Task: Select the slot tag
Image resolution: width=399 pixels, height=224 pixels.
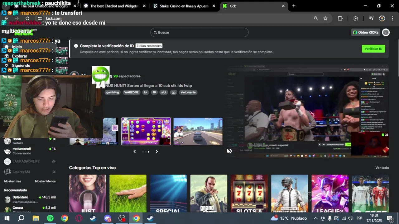Action: [x=164, y=92]
